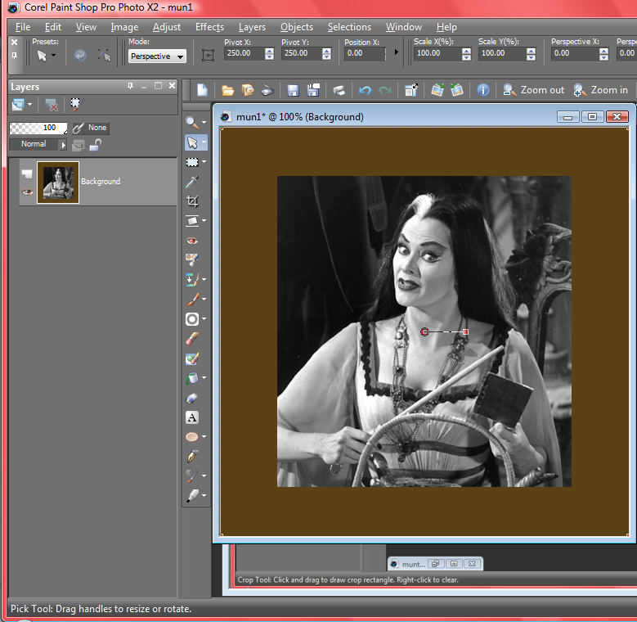Open the Adjust menu
Image resolution: width=637 pixels, height=622 pixels.
click(167, 27)
